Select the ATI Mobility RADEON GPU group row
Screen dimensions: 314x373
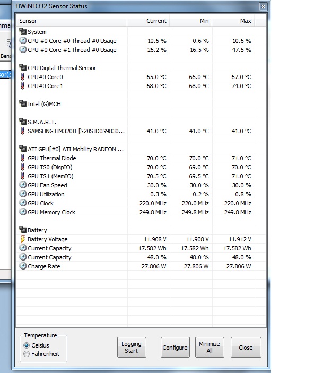[141, 149]
